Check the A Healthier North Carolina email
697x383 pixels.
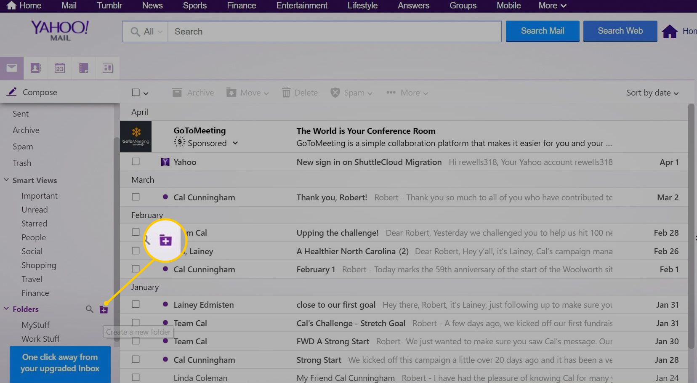tap(136, 250)
